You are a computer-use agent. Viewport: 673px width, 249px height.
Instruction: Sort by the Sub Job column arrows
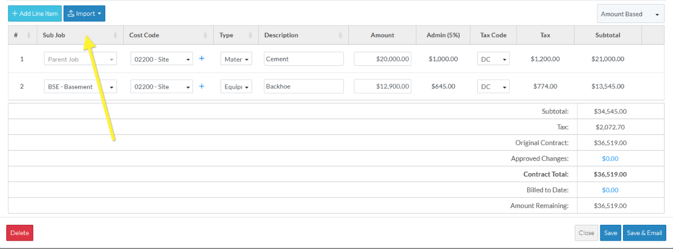click(x=115, y=35)
